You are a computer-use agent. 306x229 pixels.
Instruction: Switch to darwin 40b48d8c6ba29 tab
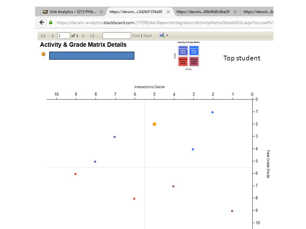click(x=203, y=12)
